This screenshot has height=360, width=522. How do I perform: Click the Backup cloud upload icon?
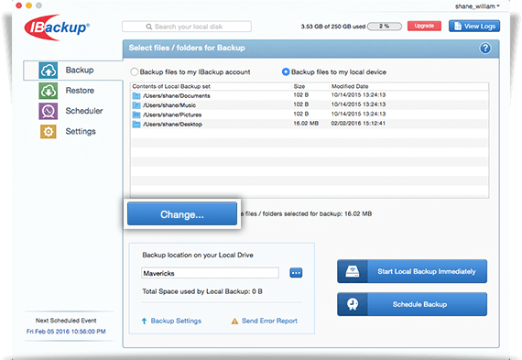tap(49, 71)
